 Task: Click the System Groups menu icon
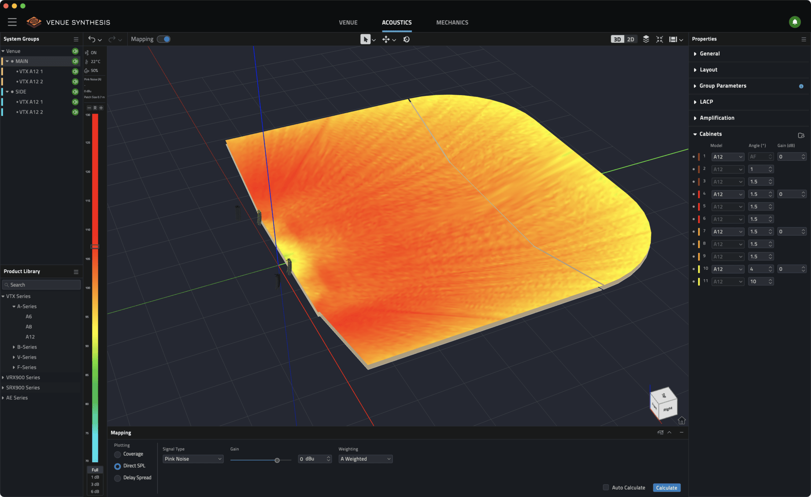coord(76,39)
